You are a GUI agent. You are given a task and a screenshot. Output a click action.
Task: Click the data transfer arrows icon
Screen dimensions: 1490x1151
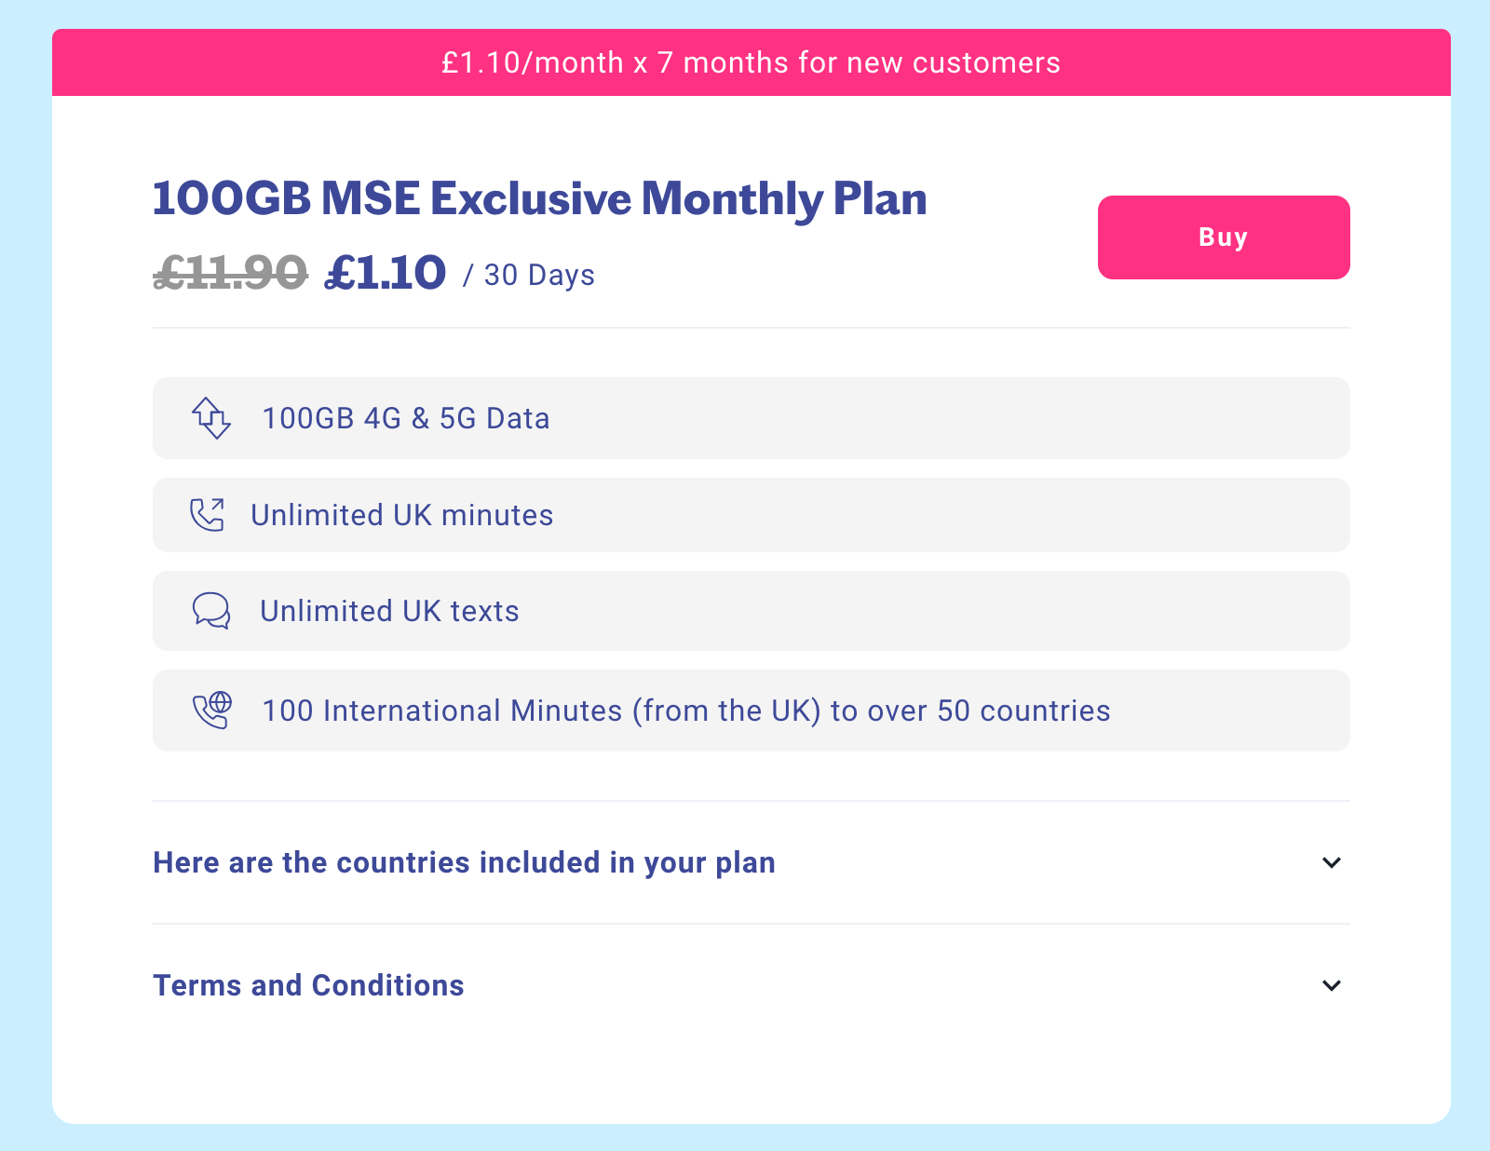(x=211, y=418)
